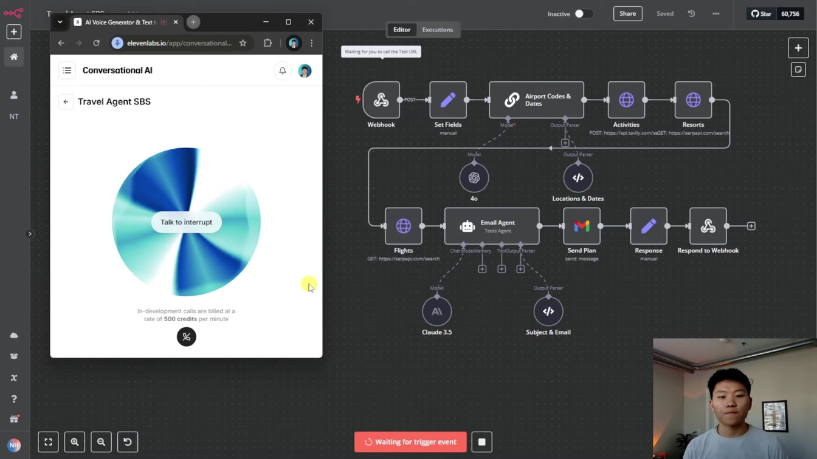
Task: Zoom in on the workflow canvas
Action: pyautogui.click(x=75, y=442)
